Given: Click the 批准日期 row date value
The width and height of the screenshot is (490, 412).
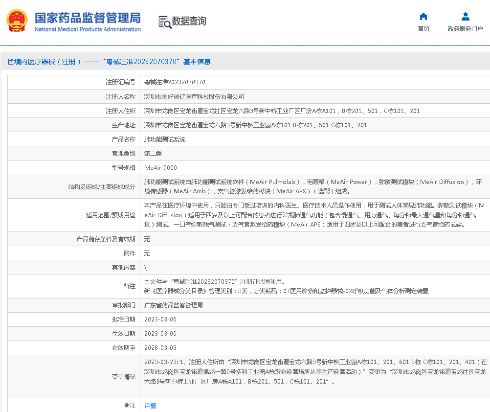Looking at the screenshot, I should [160, 319].
